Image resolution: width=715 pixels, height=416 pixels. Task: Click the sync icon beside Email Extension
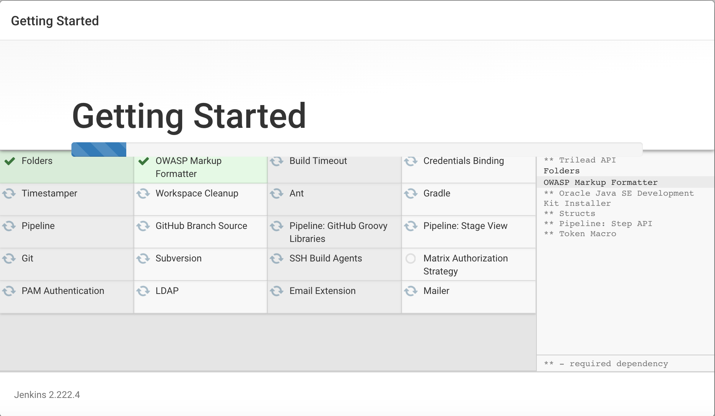click(277, 291)
